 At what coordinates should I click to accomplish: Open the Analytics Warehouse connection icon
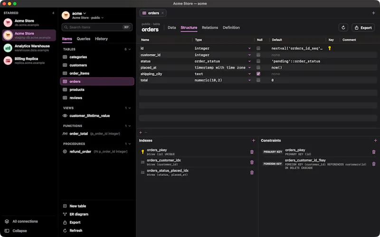tap(8, 48)
